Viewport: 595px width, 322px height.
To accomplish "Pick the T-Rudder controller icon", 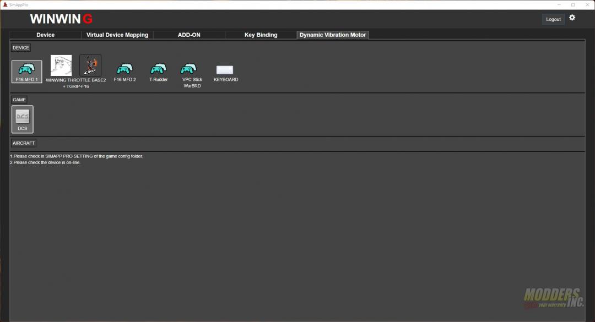I will pos(159,69).
